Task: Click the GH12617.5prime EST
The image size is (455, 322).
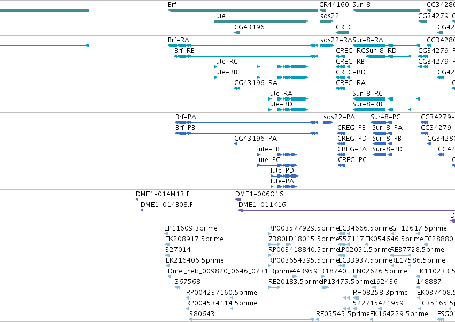Action: pyautogui.click(x=406, y=234)
